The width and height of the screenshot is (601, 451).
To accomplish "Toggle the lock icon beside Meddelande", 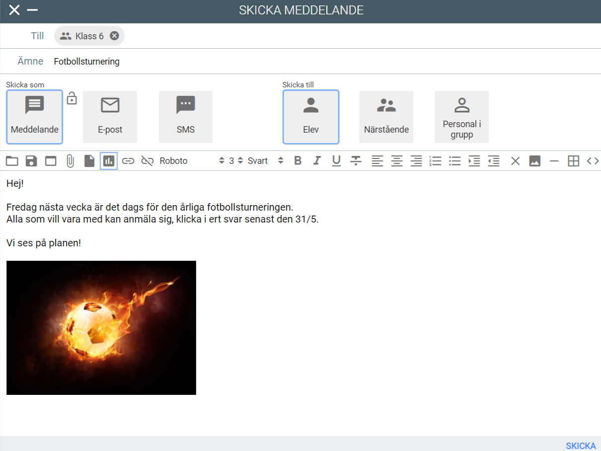I will tap(72, 98).
